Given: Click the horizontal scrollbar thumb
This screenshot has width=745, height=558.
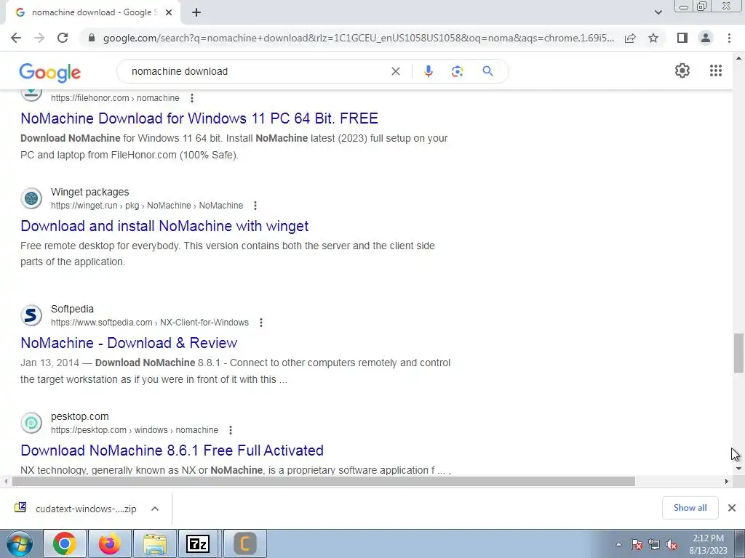Looking at the screenshot, I should [x=324, y=482].
